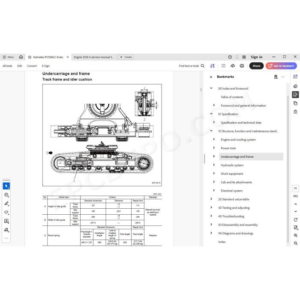The image size is (300, 300).
Task: Zoom in with magnifier plus icon
Action: click(x=295, y=235)
